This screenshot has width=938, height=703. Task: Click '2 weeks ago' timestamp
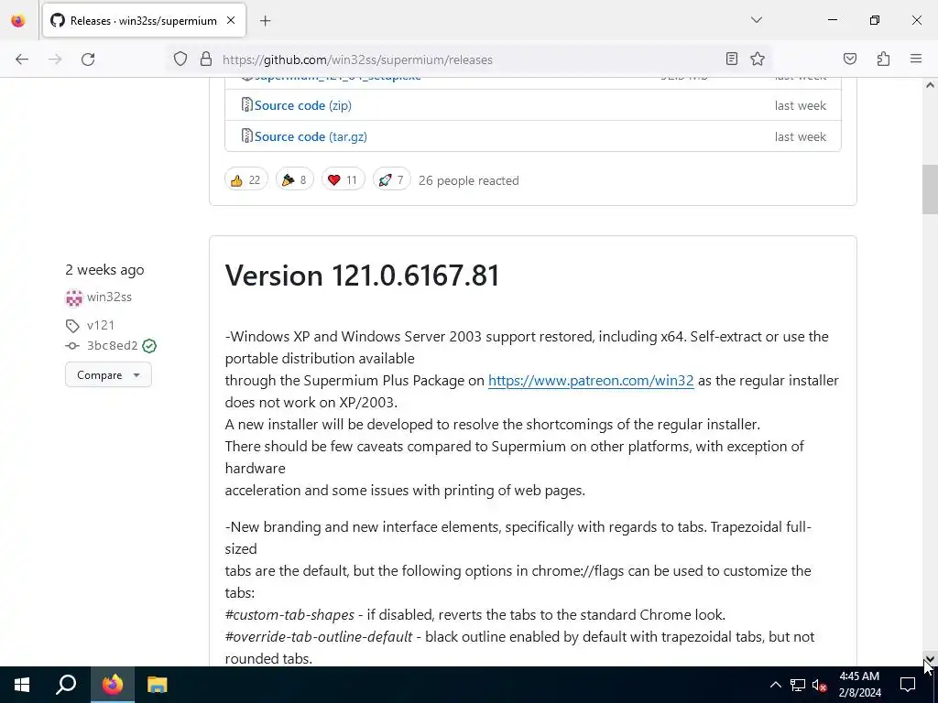pyautogui.click(x=104, y=270)
